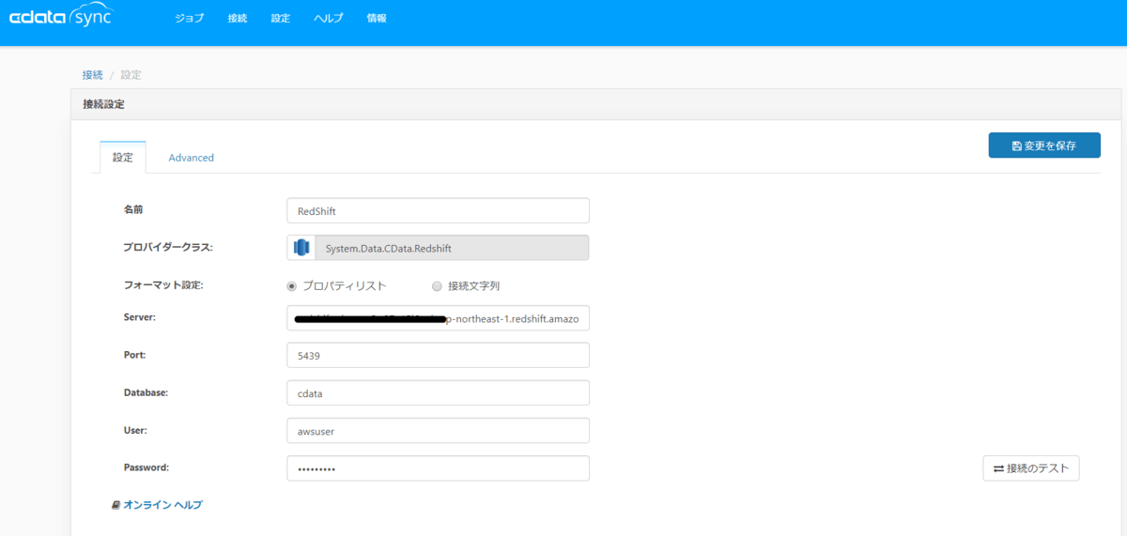Open the 接続 menu in the top bar
Viewport: 1127px width, 536px height.
click(237, 19)
